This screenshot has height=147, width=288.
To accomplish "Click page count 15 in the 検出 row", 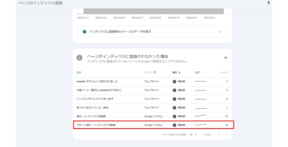I will [226, 116].
